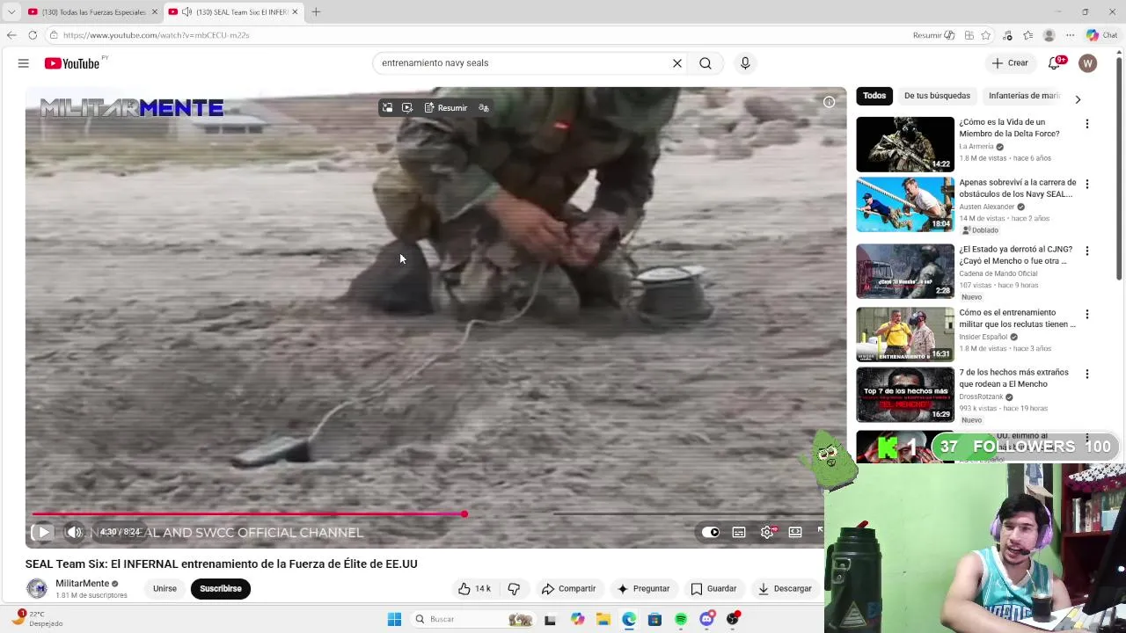Go back with the browser back arrow

pyautogui.click(x=11, y=35)
